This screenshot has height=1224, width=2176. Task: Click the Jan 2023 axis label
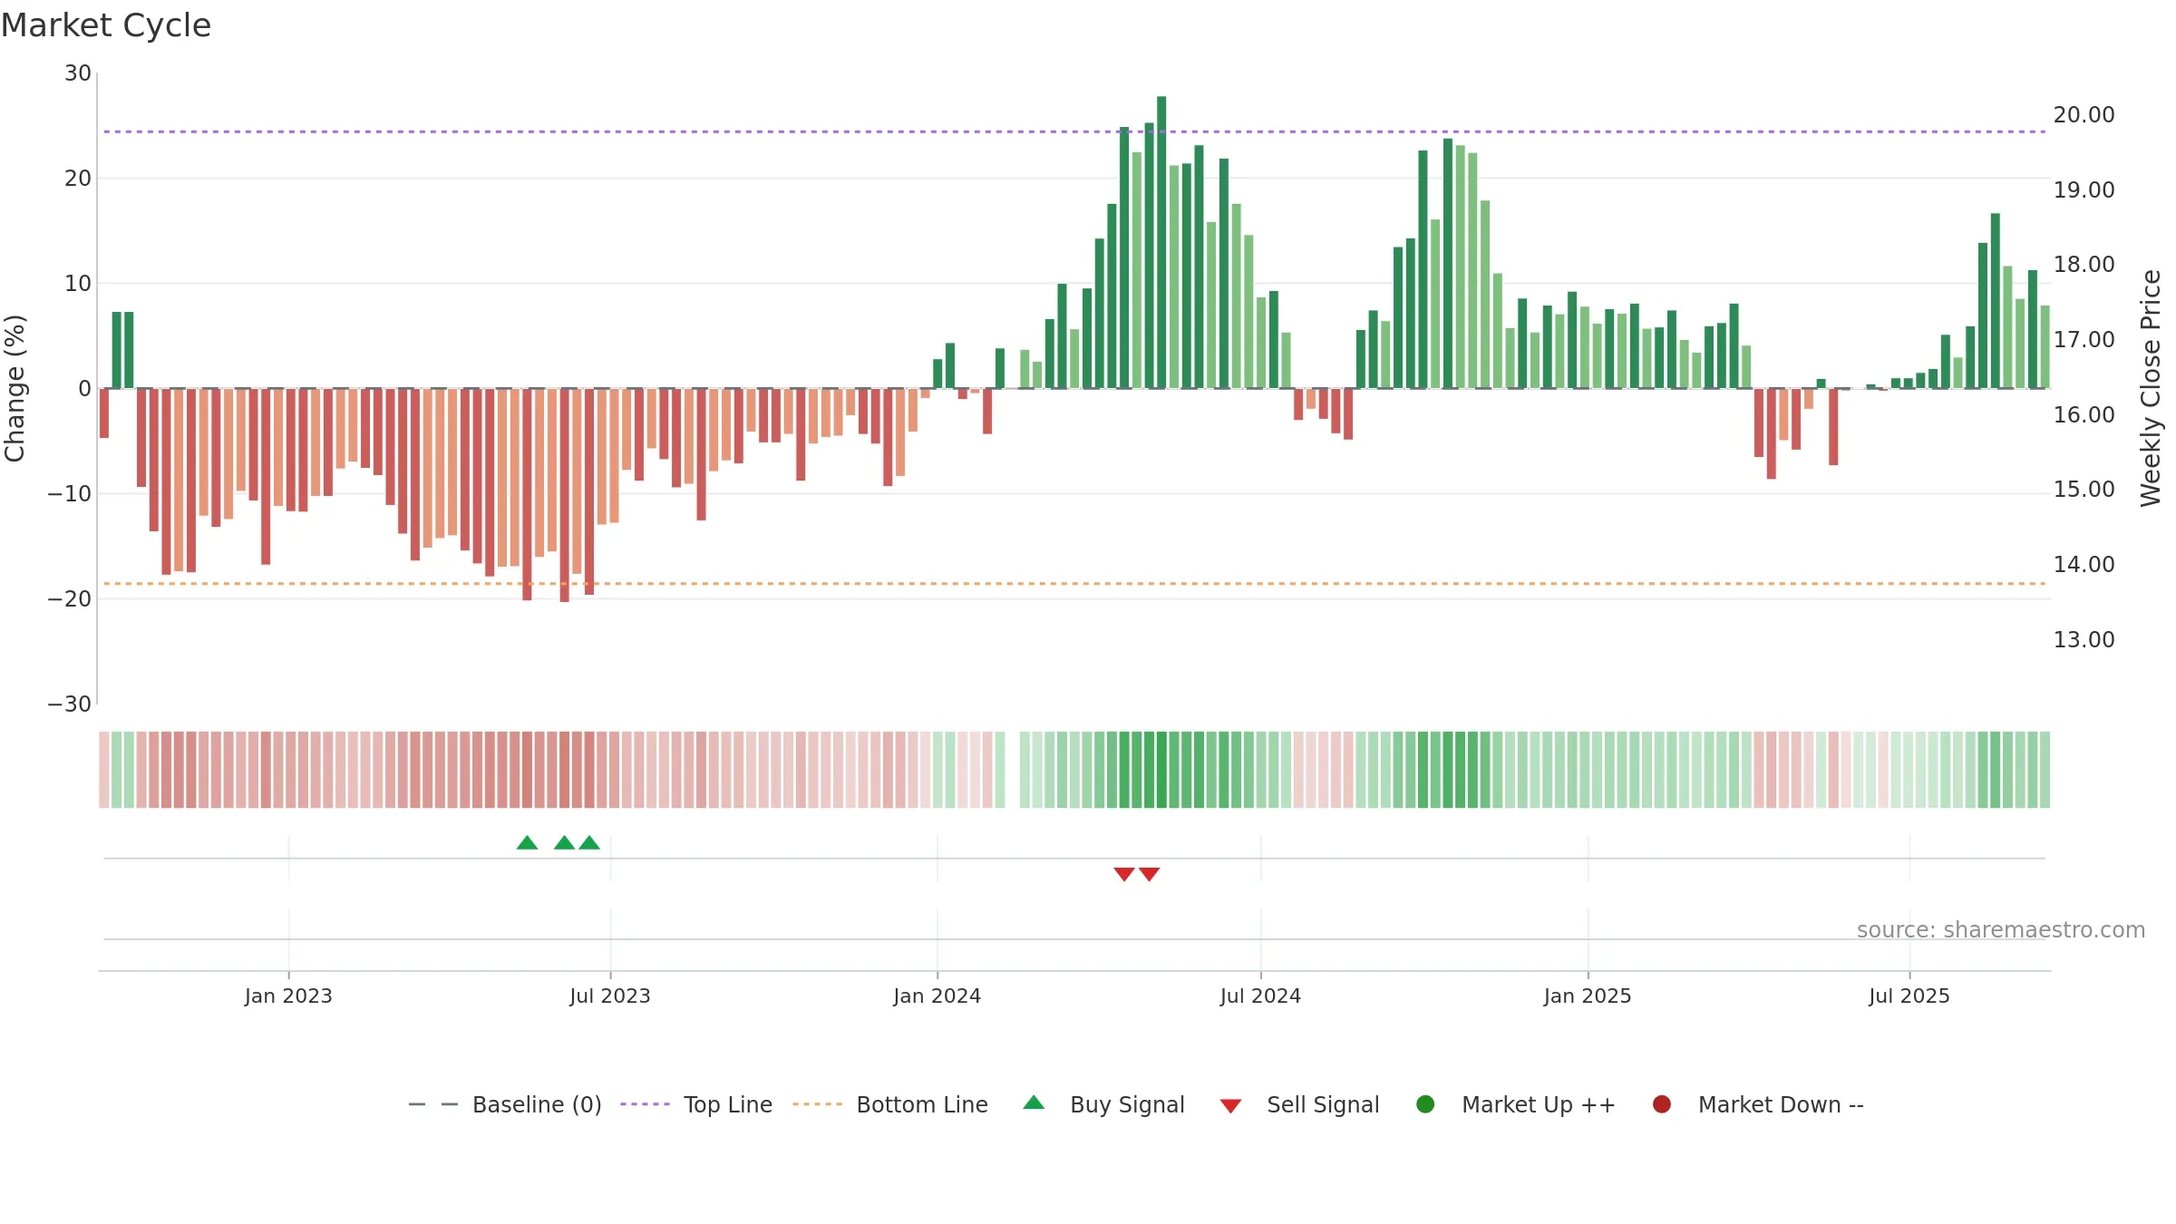[288, 996]
